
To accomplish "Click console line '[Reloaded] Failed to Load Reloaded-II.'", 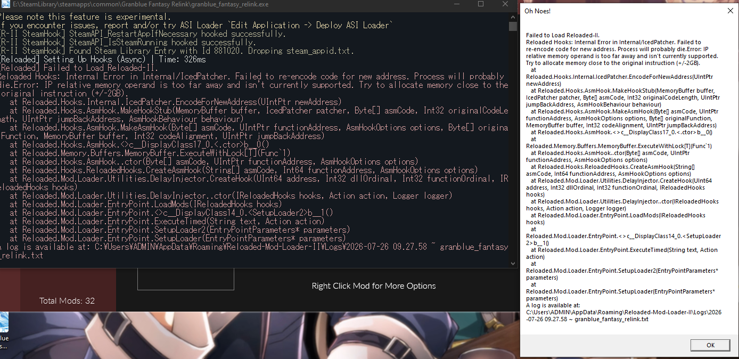I will tap(79, 68).
